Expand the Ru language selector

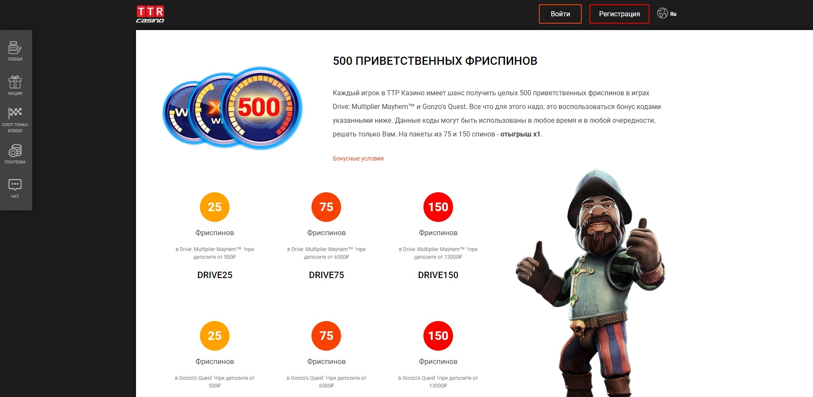(673, 14)
